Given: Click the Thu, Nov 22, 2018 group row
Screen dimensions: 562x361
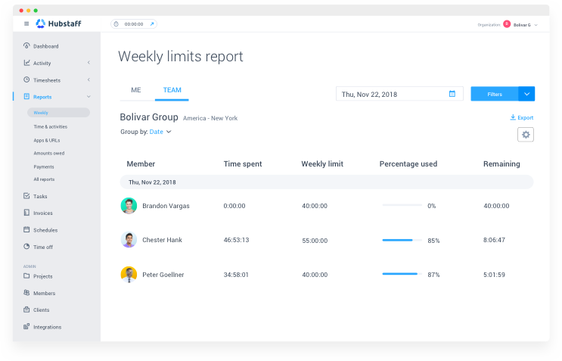Looking at the screenshot, I should pos(327,182).
